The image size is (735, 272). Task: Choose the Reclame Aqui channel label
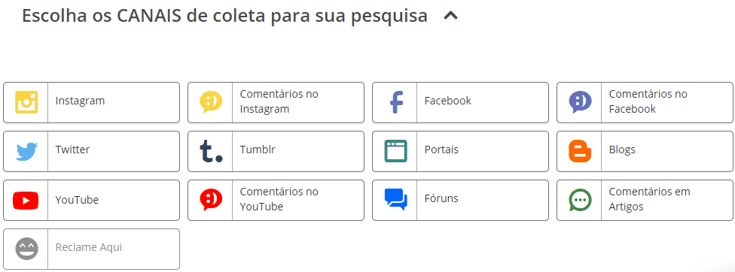coord(89,247)
